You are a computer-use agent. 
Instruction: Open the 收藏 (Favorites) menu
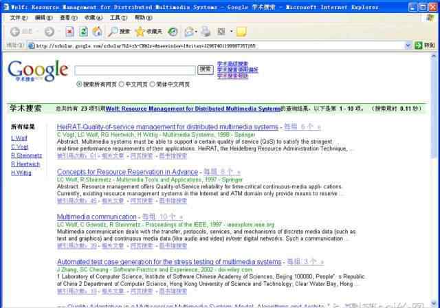click(93, 18)
